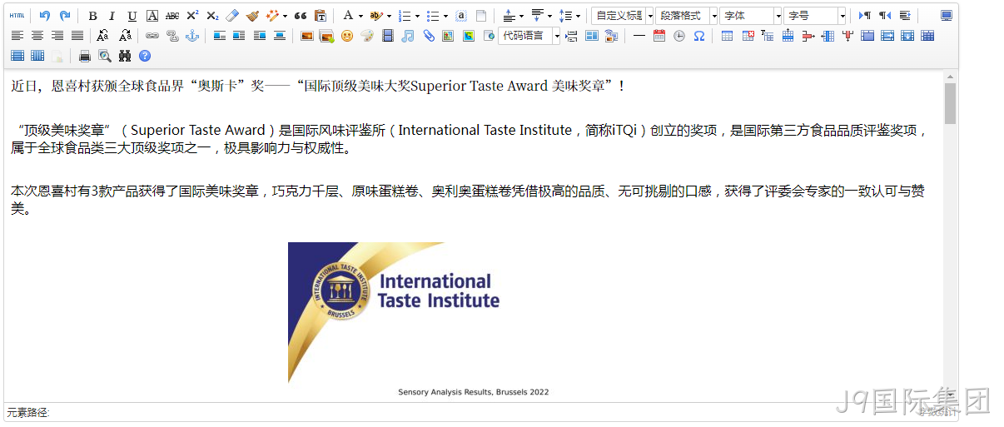Screen dimensions: 1004x427
Task: Insert an anchor
Action: pos(192,36)
